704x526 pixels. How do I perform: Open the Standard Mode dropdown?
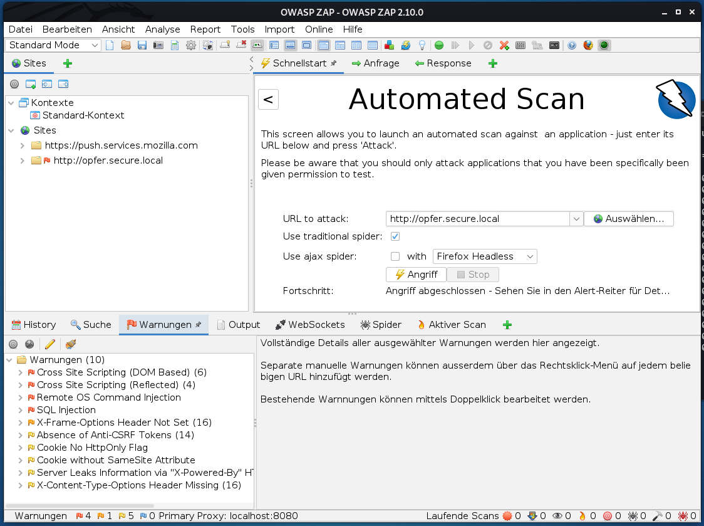pyautogui.click(x=53, y=45)
